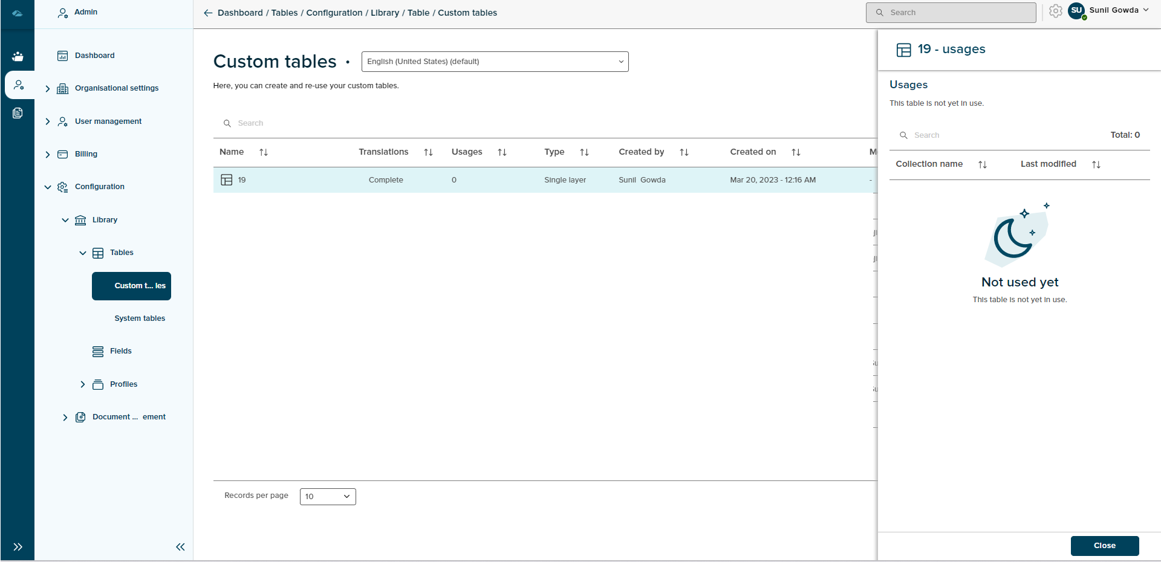
Task: Go to Fields in the Library menu
Action: click(x=120, y=351)
